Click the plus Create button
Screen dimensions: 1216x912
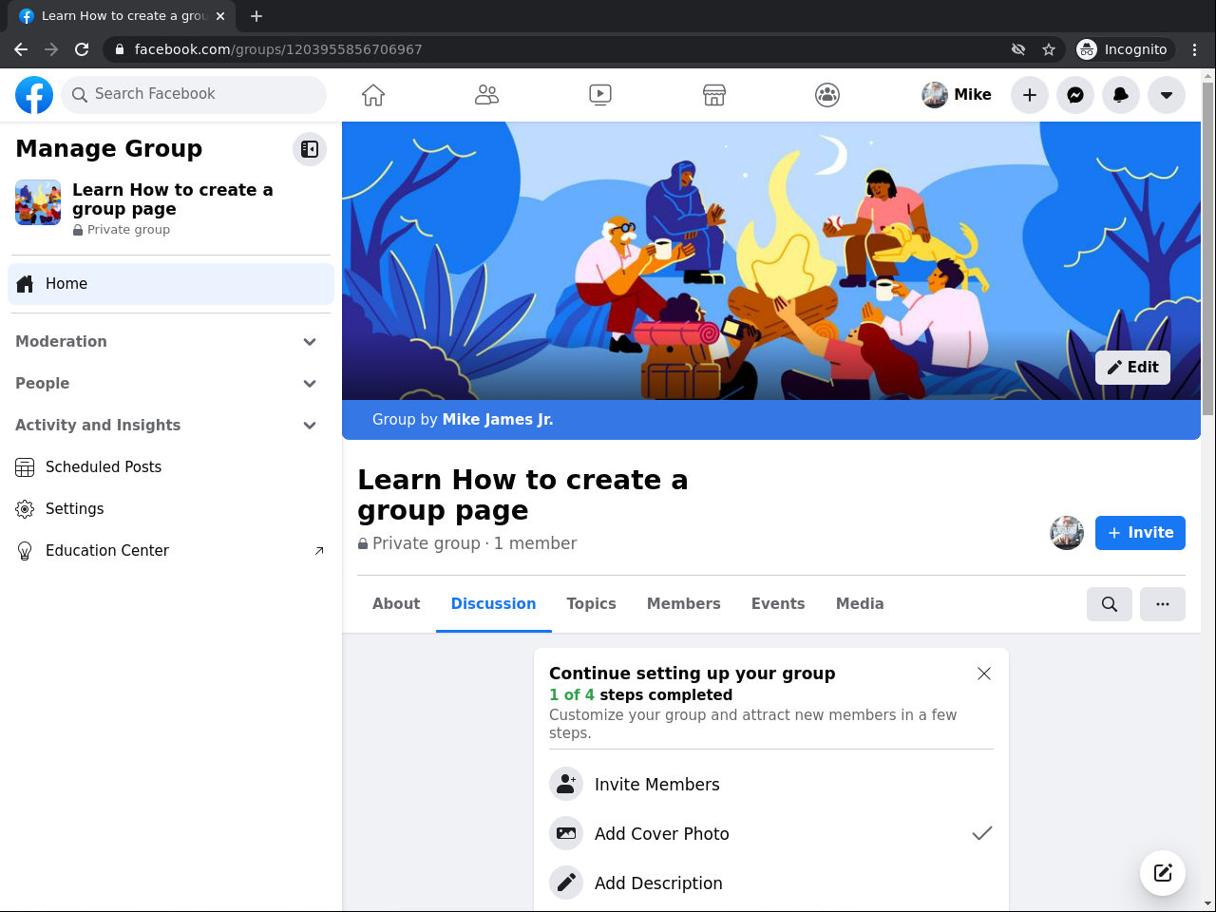1030,95
